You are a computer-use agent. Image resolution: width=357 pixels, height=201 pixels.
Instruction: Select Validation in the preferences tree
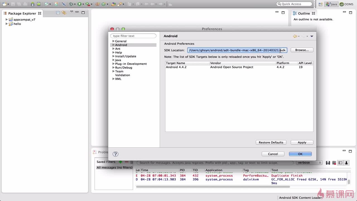122,75
